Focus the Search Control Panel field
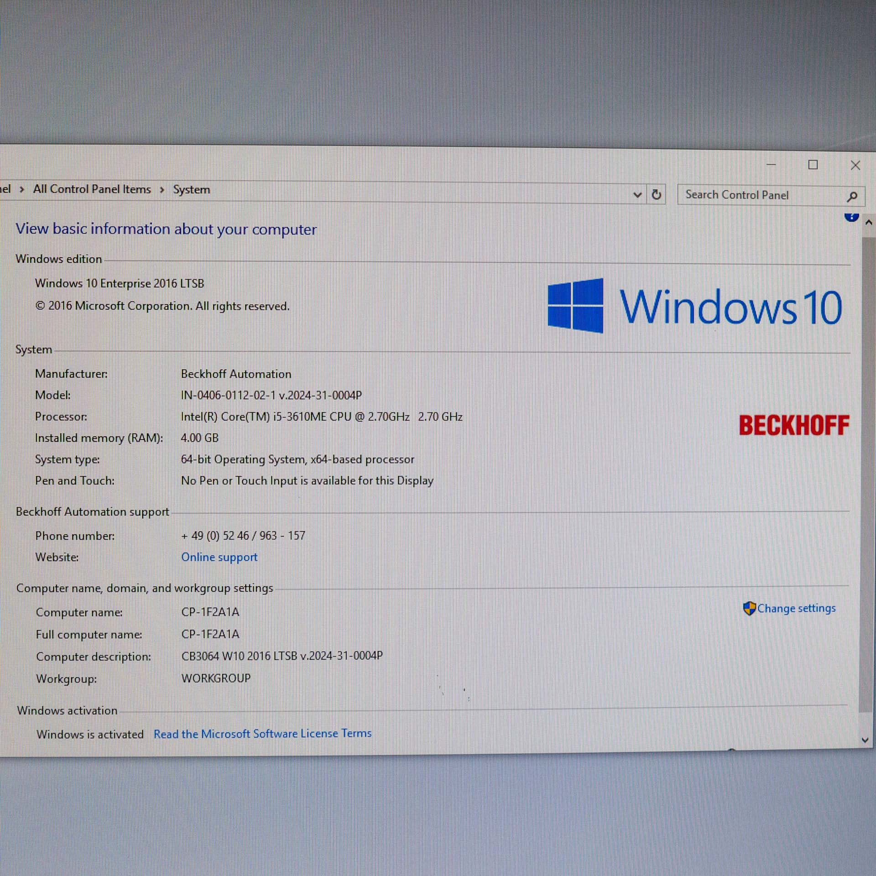 coord(757,195)
